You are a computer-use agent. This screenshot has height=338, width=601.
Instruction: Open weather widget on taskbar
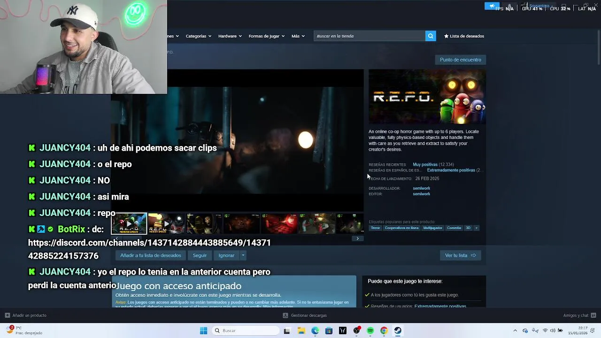click(x=23, y=330)
